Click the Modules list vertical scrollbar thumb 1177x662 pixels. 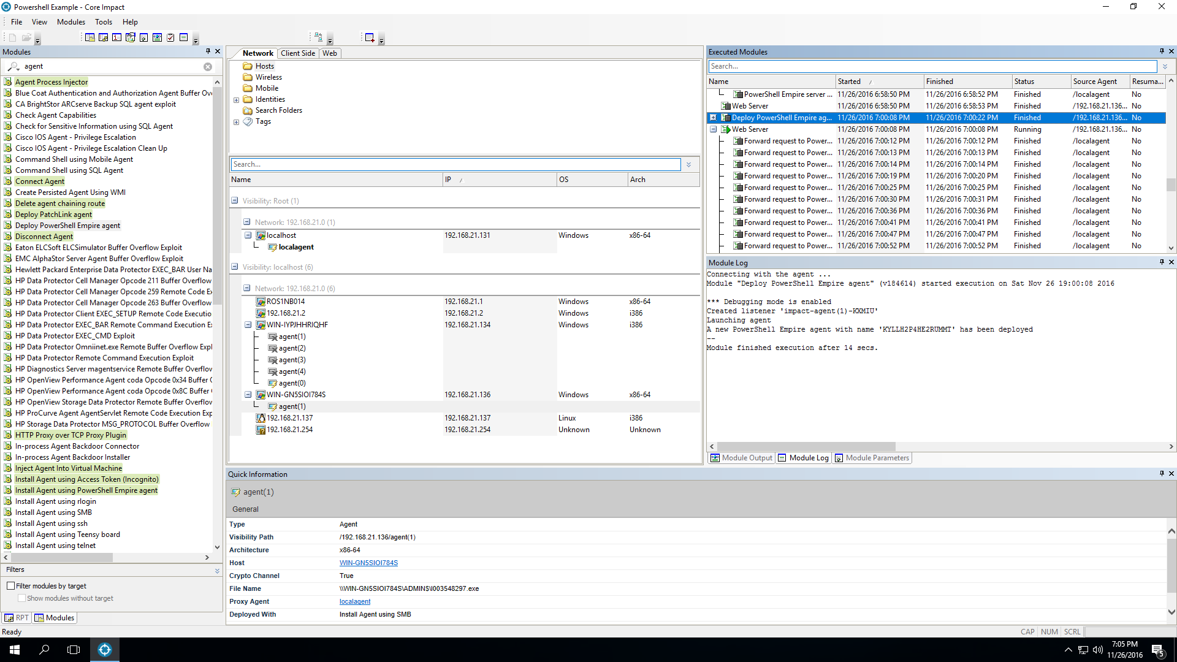tap(217, 196)
